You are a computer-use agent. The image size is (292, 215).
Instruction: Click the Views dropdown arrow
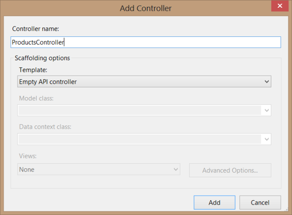pos(175,170)
